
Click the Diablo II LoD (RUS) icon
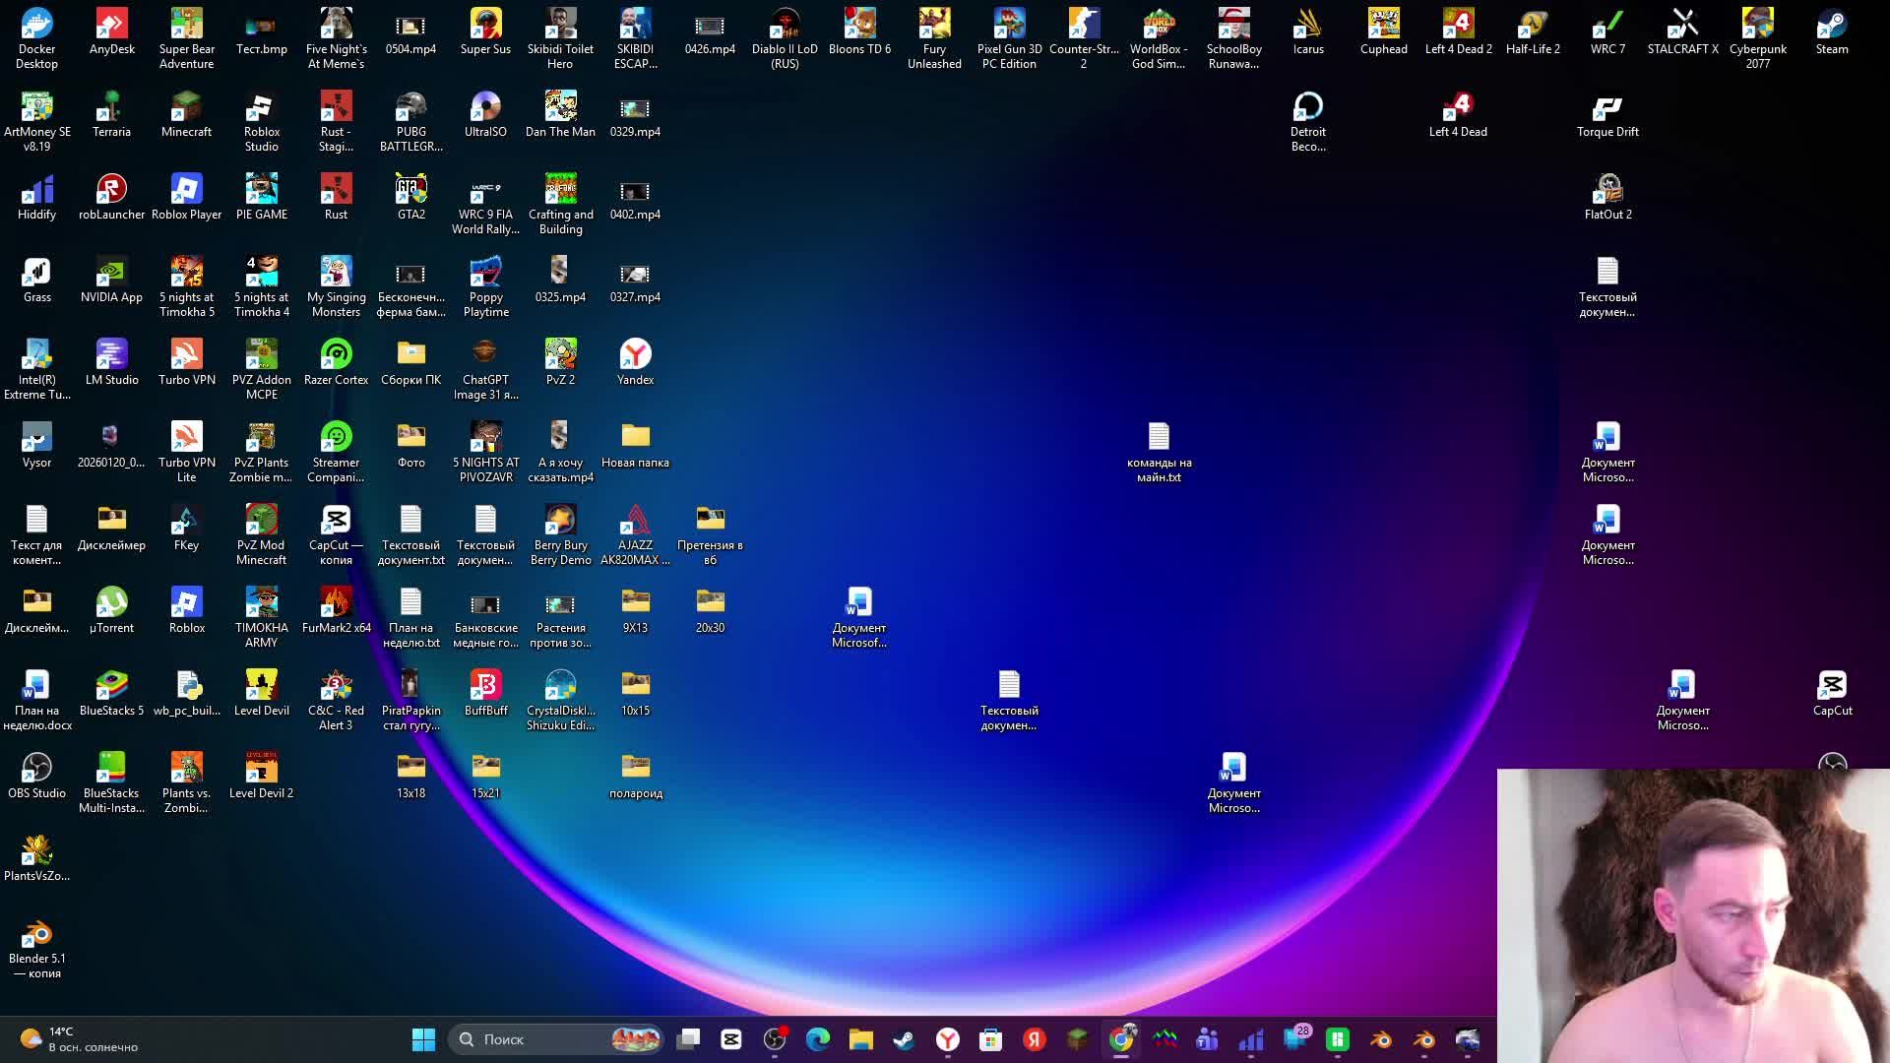point(785,37)
